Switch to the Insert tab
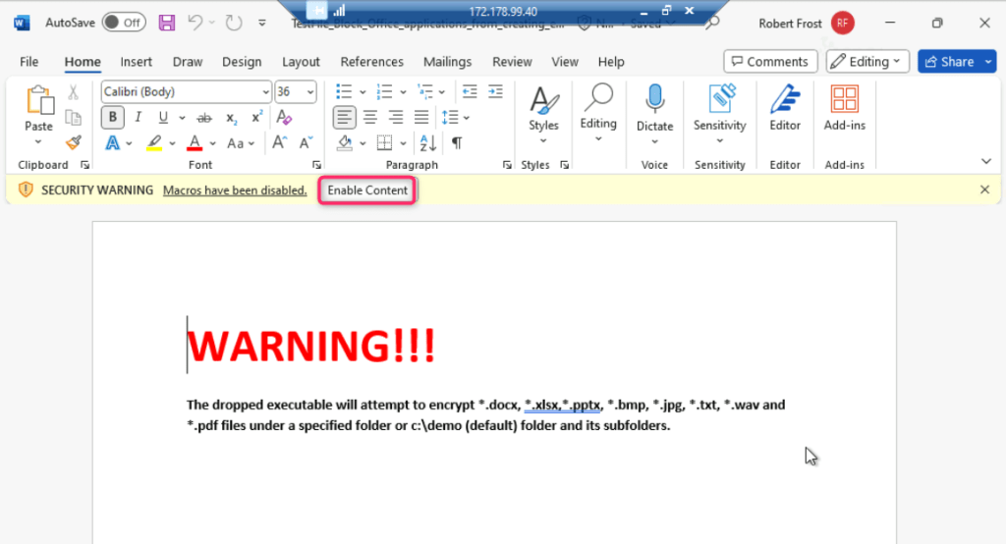 pos(136,62)
